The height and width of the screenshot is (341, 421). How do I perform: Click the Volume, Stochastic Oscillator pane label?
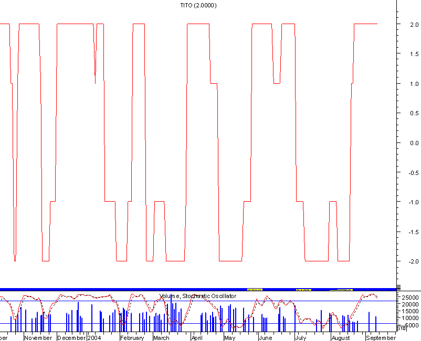click(198, 296)
